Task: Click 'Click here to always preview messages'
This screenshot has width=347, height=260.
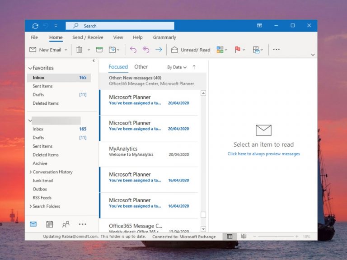Action: [x=263, y=154]
